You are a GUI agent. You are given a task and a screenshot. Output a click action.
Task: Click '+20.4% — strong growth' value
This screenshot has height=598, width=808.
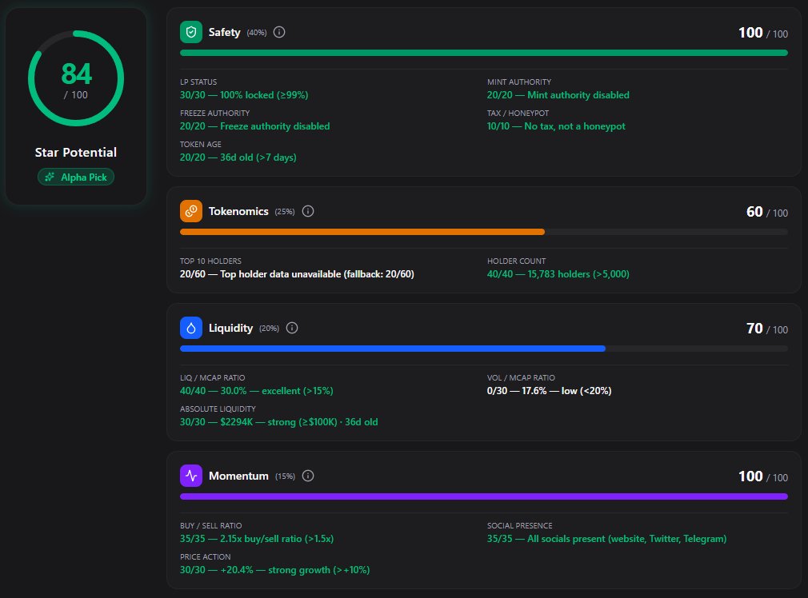(275, 570)
